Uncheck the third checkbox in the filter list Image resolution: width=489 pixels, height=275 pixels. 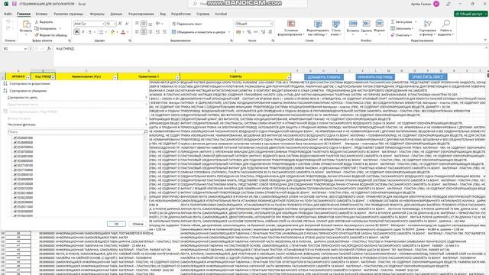pyautogui.click(x=15, y=147)
